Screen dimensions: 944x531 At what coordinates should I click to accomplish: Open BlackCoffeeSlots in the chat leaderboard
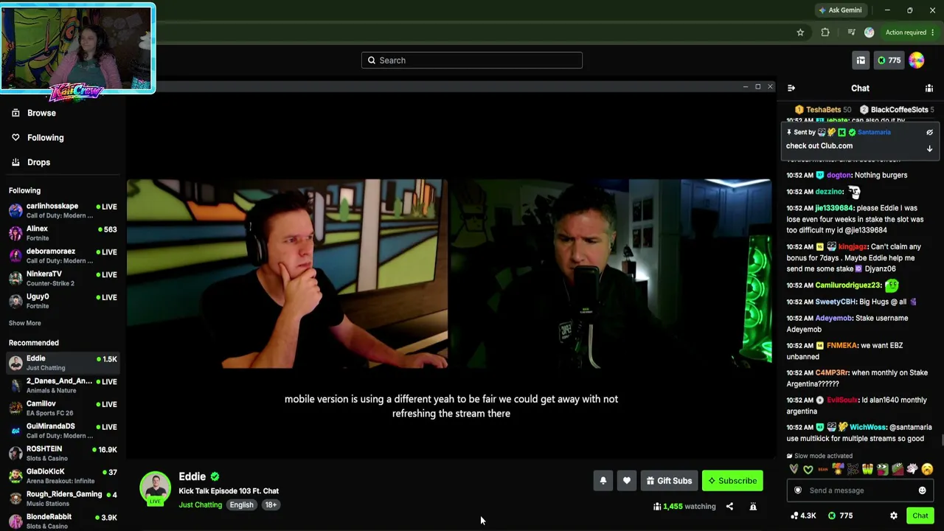tap(899, 110)
